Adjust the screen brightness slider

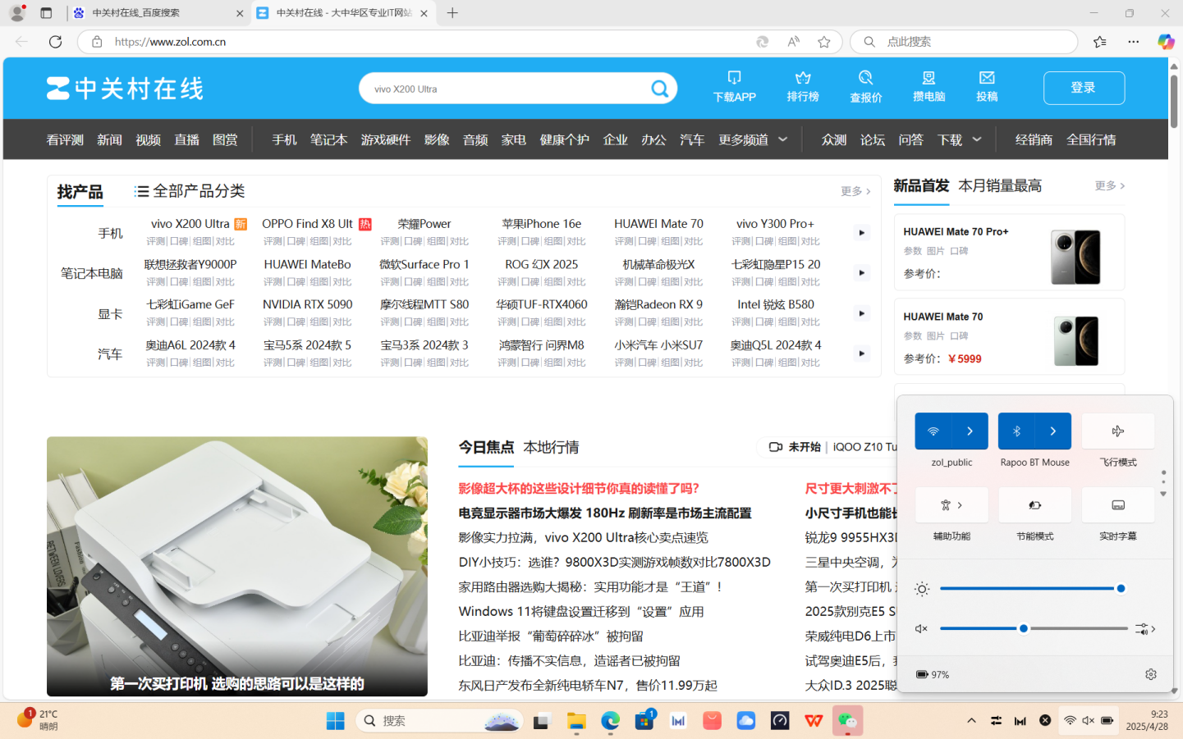pyautogui.click(x=1121, y=588)
